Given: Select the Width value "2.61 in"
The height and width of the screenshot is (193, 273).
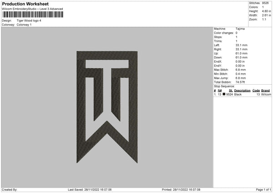Looking at the screenshot, I should pos(266,15).
